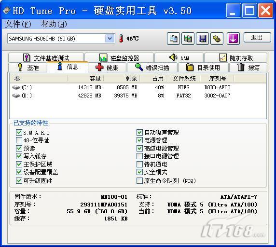Toggle the 电源管理 checkbox
The height and width of the screenshot is (247, 276).
tap(139, 140)
